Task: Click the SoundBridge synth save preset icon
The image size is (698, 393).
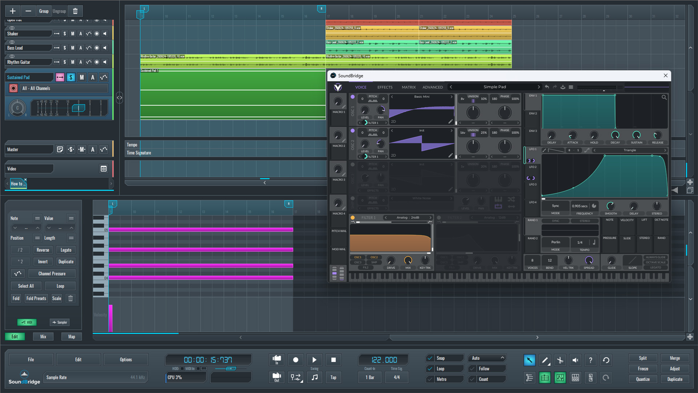Action: tap(563, 87)
